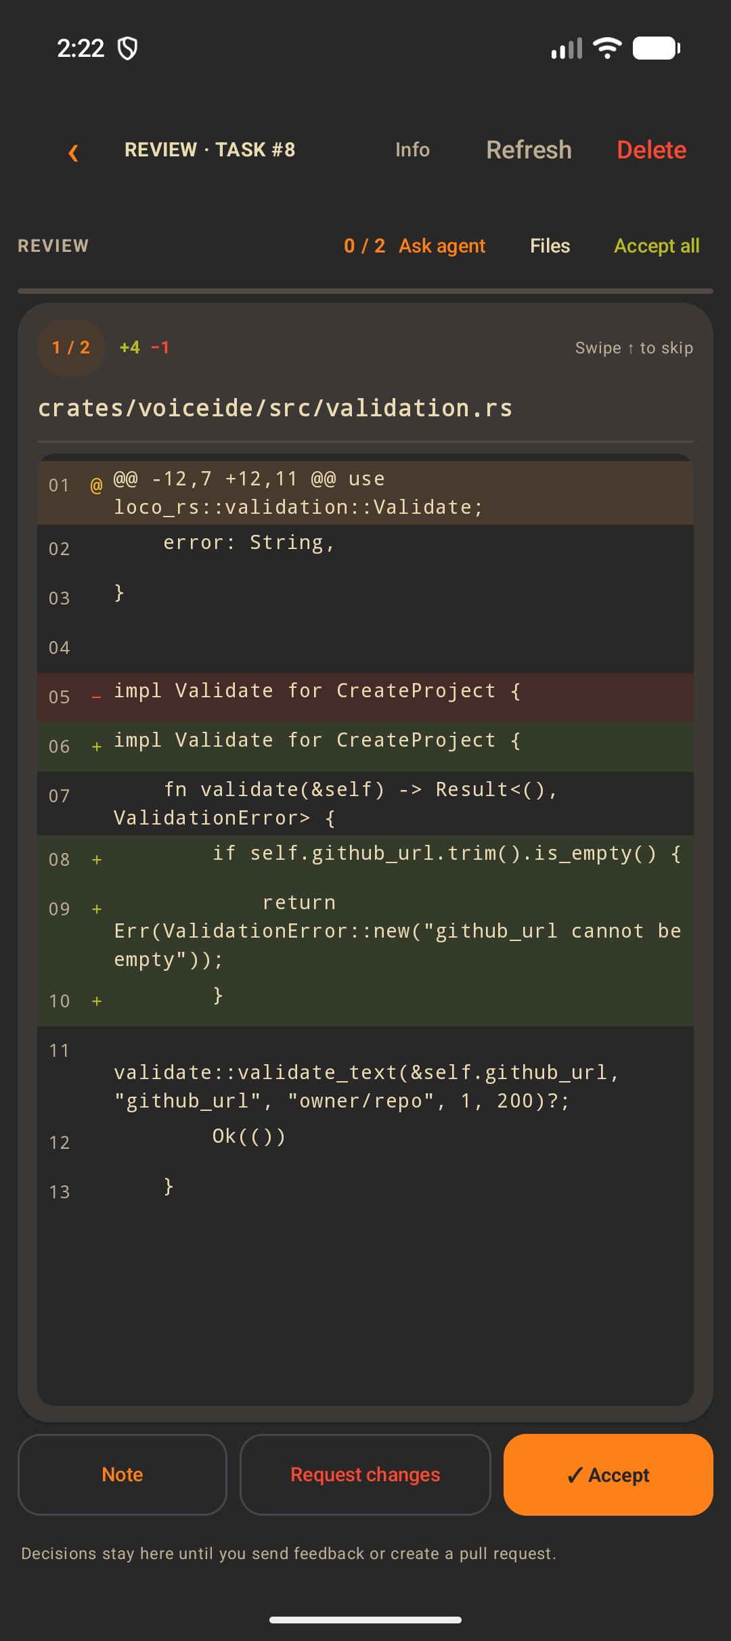Tap file path crates/voiceide/src/validation.rs

point(275,408)
